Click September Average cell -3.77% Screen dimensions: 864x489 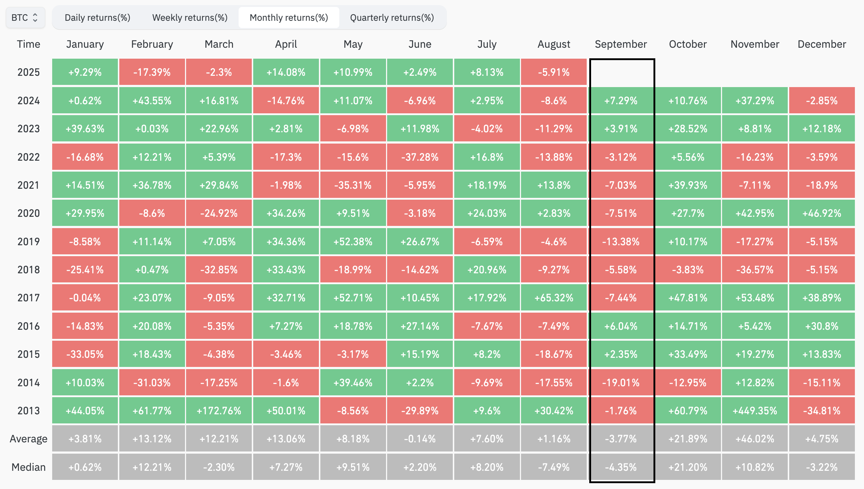point(621,439)
